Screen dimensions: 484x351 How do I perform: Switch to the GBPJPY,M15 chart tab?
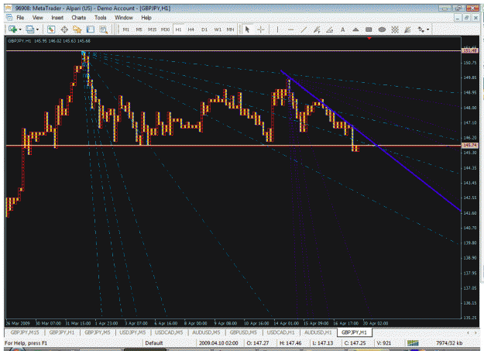pos(25,332)
